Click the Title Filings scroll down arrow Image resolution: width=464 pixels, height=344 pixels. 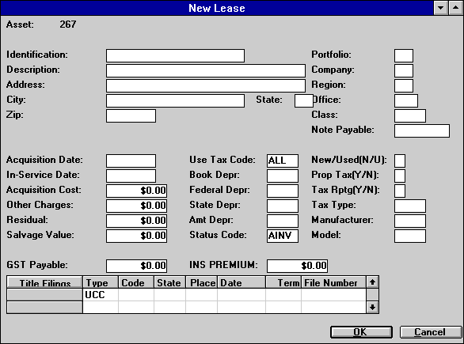click(x=372, y=307)
